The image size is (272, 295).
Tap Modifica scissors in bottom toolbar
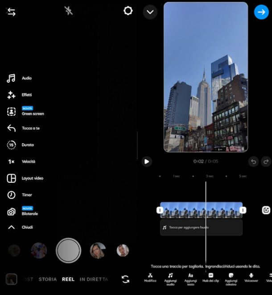[x=150, y=278]
